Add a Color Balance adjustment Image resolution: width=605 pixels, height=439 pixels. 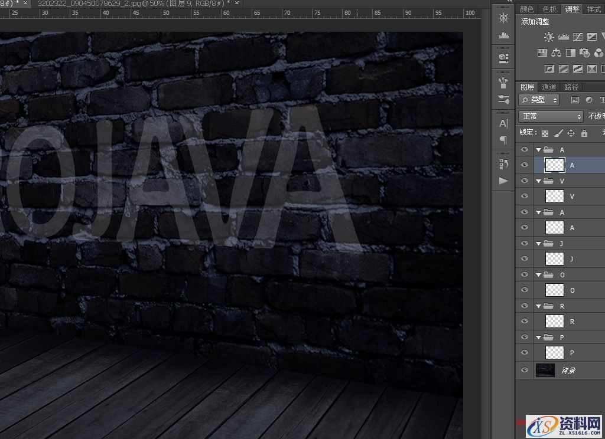coord(556,53)
